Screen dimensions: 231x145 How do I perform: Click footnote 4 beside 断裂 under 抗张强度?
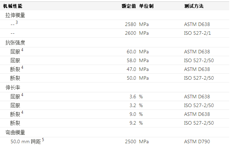(x=22, y=67)
